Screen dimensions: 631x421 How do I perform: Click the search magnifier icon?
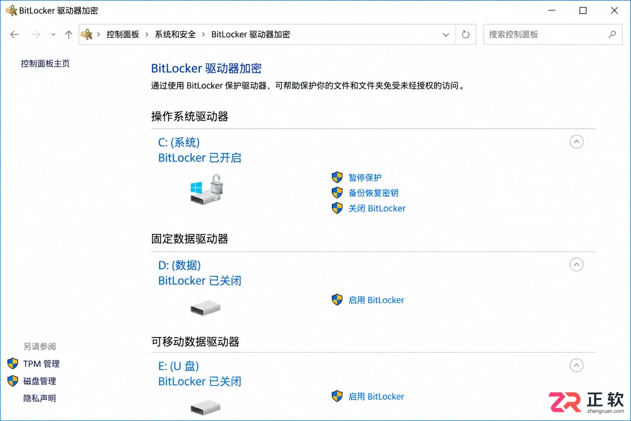click(x=612, y=34)
